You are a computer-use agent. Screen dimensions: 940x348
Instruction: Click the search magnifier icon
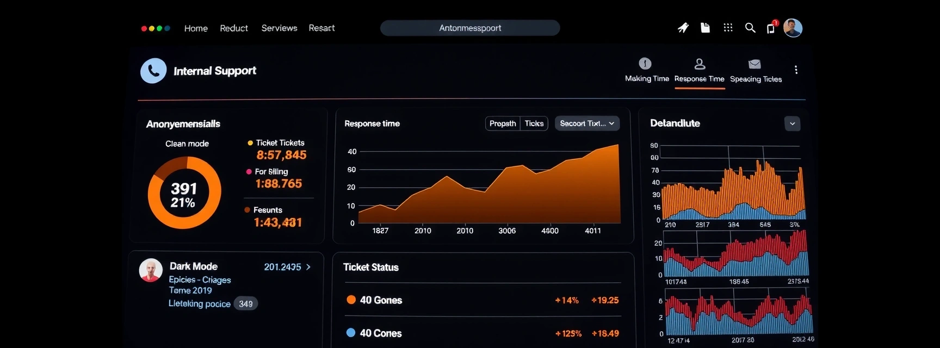point(750,27)
